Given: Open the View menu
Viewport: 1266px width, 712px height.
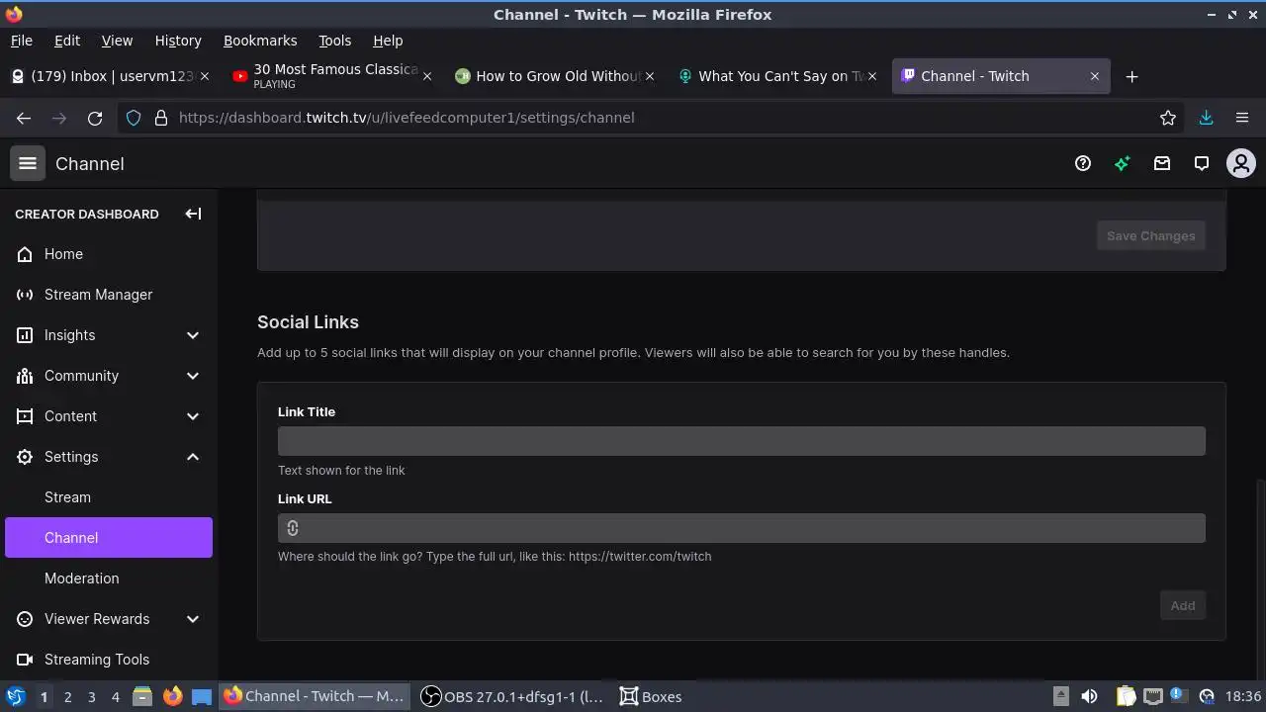Looking at the screenshot, I should point(117,41).
